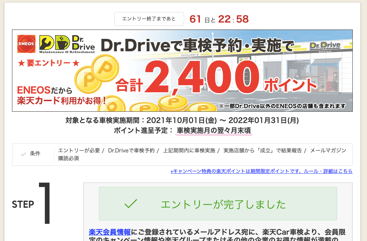The width and height of the screenshot is (367, 241).
Task: Click the 条件 label
Action: 35,154
